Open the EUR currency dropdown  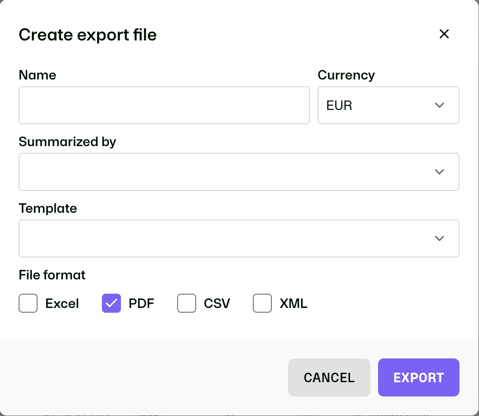pyautogui.click(x=388, y=105)
